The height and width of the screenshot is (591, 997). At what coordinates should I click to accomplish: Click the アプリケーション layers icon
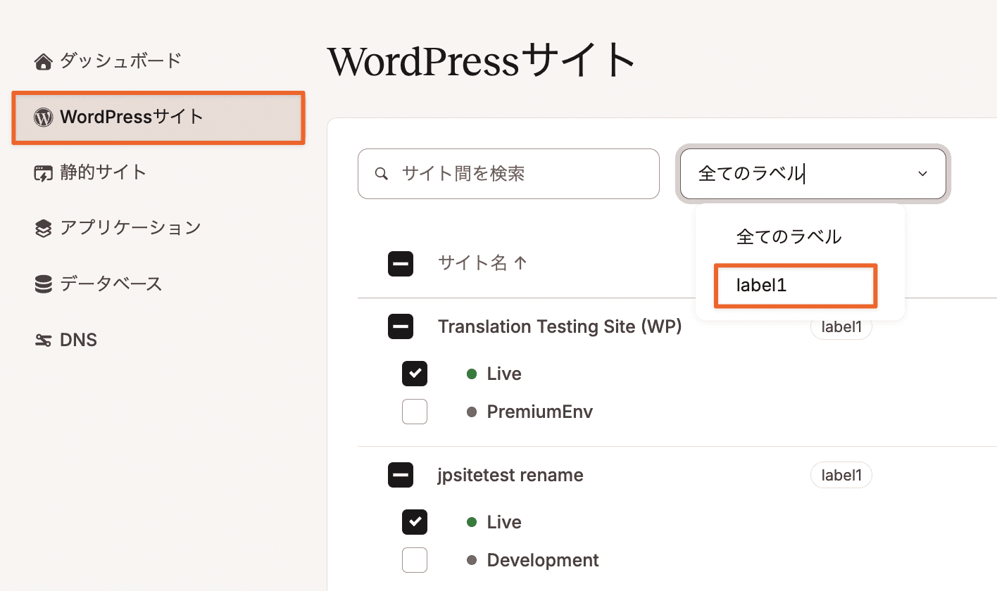44,229
